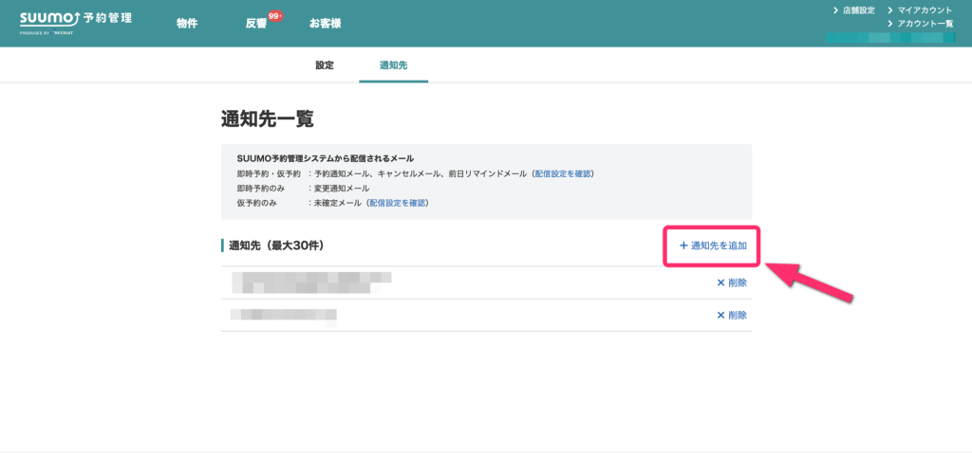
Task: Click the 通知先一覧 page heading
Action: [x=267, y=119]
